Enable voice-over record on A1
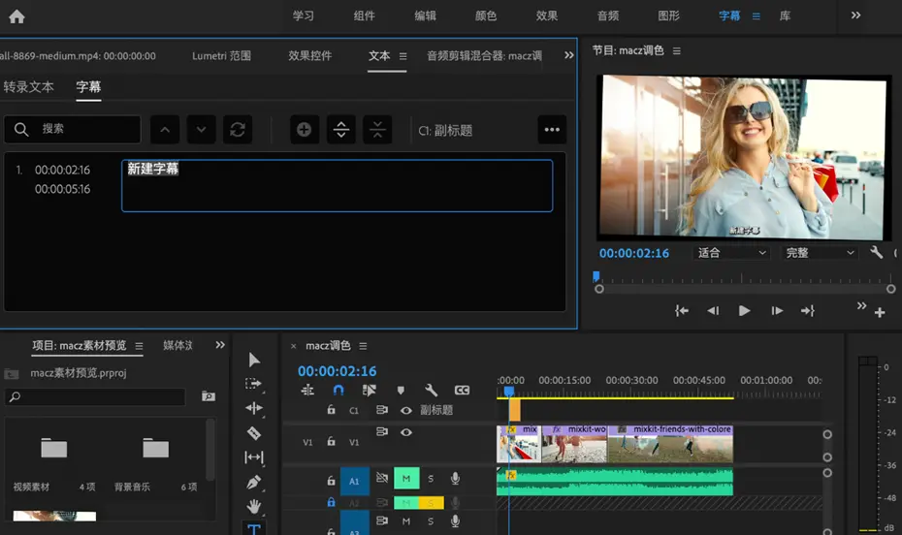 point(455,478)
